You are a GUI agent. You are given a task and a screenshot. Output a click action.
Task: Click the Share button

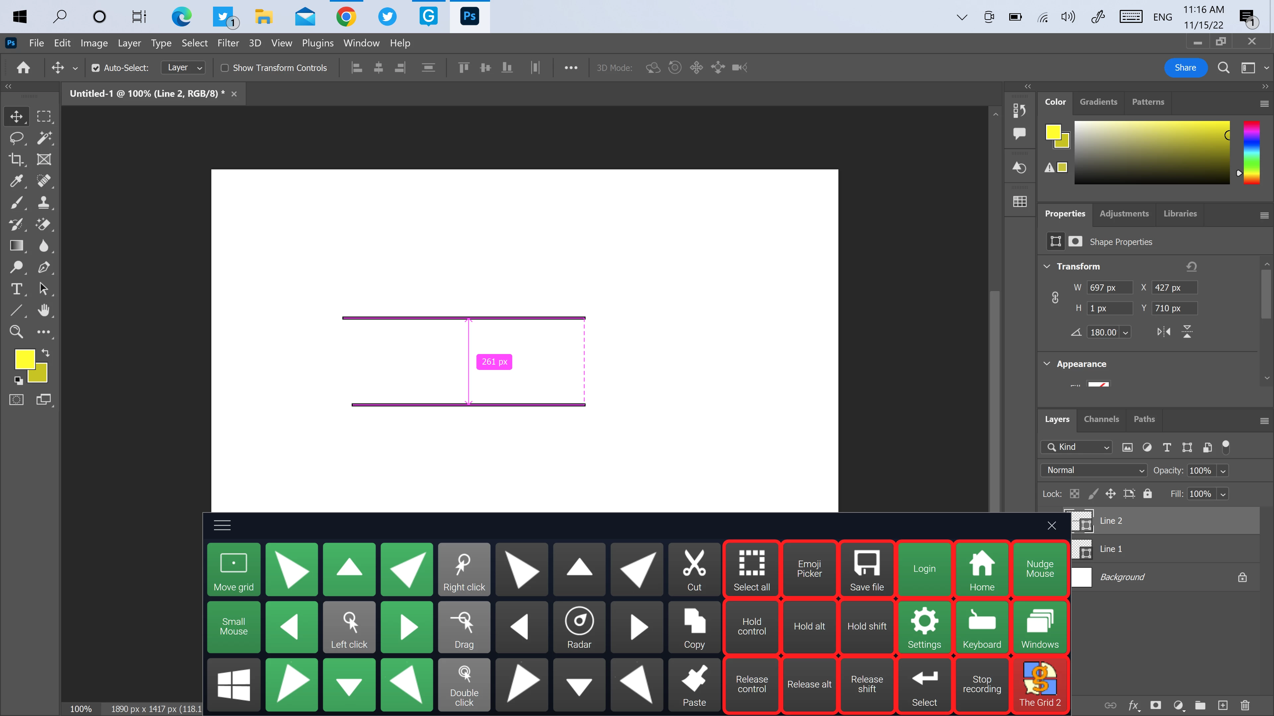[1185, 68]
